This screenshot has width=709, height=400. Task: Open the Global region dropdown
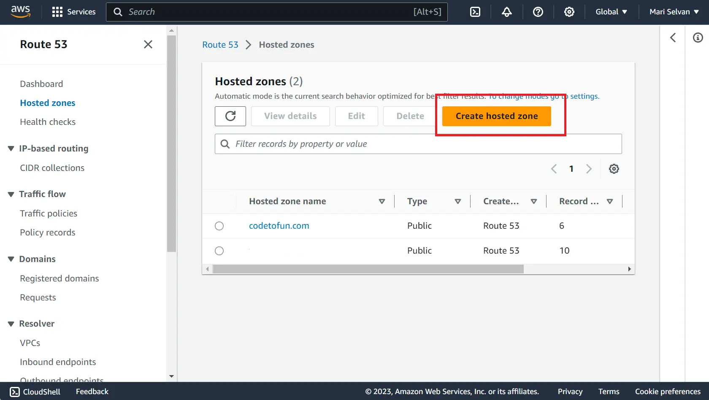click(611, 12)
